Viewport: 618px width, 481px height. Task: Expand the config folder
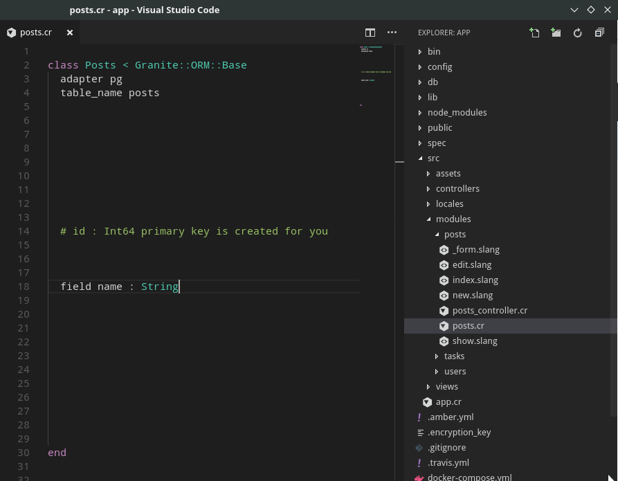pyautogui.click(x=420, y=67)
